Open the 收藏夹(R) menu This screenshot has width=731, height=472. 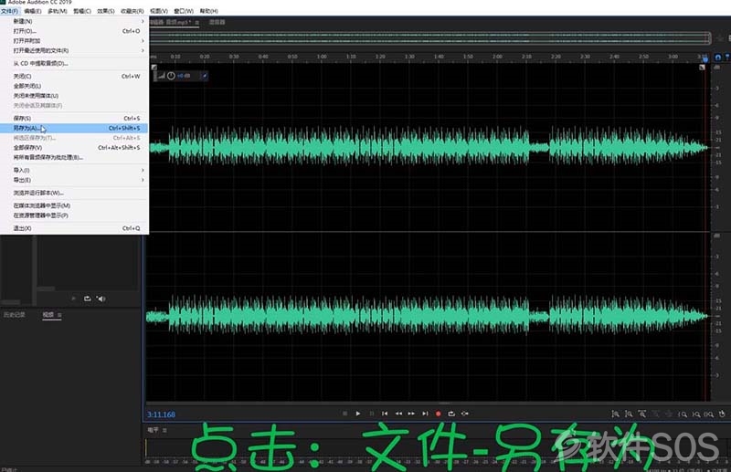pyautogui.click(x=132, y=11)
